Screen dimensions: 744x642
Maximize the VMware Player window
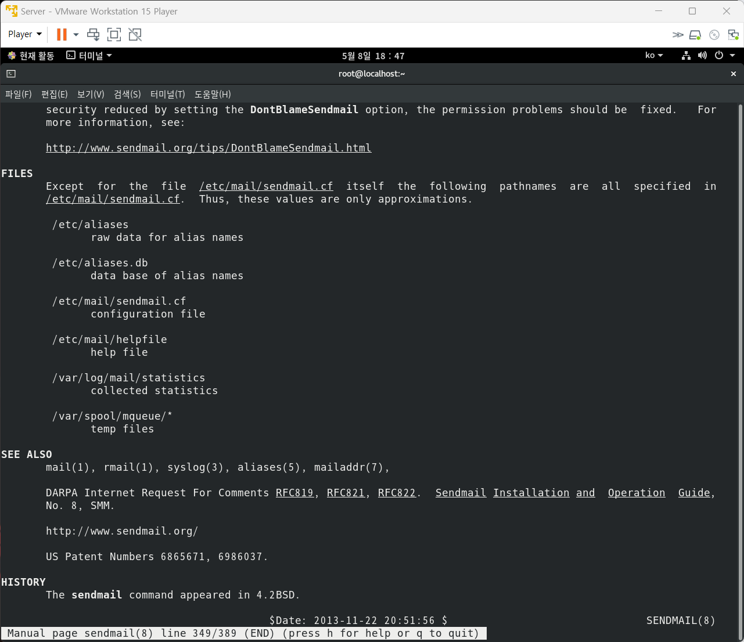(692, 11)
